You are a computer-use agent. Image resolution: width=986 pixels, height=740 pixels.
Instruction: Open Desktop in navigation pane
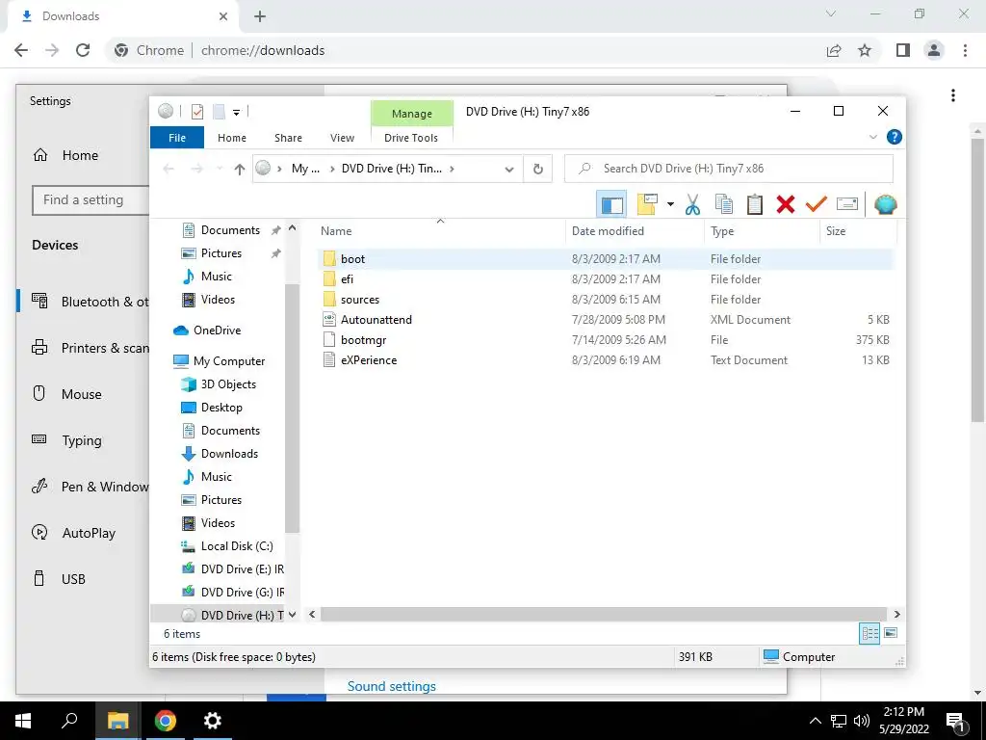(x=221, y=408)
